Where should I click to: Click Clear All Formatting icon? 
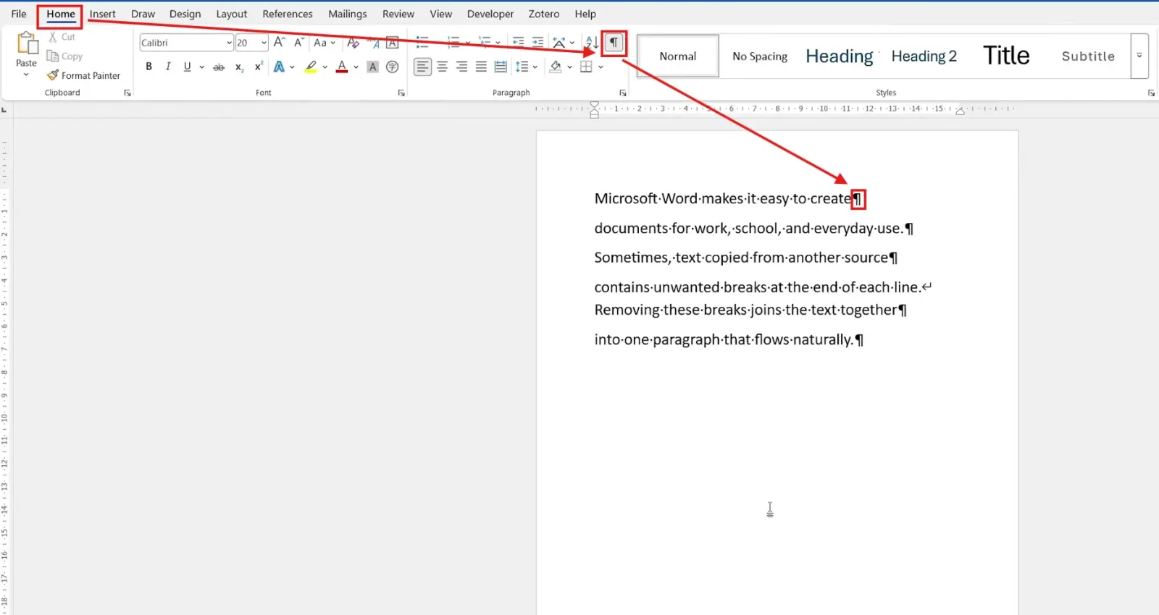click(x=353, y=43)
